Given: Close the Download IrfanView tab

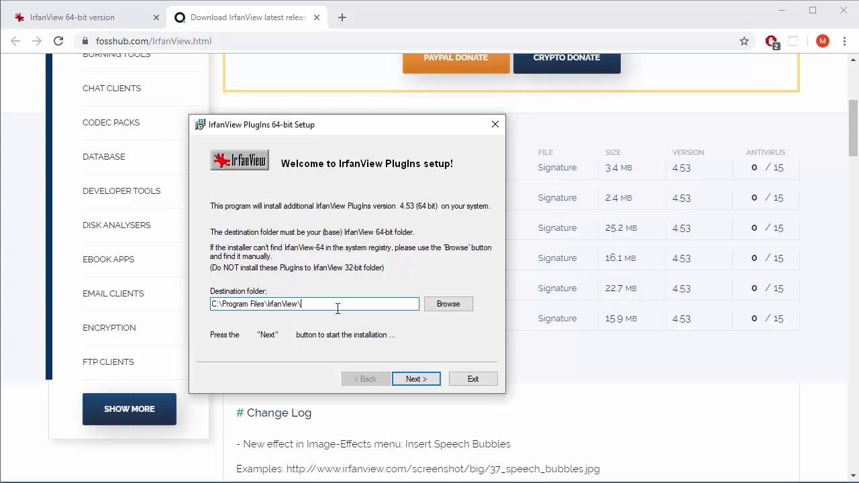Looking at the screenshot, I should tap(317, 17).
